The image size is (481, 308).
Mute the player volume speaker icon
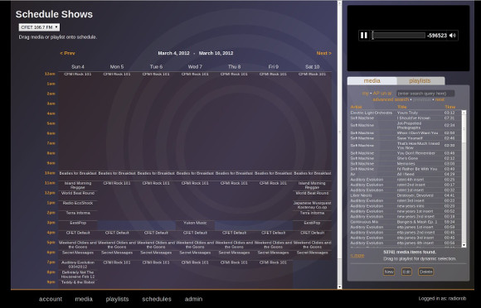point(453,36)
